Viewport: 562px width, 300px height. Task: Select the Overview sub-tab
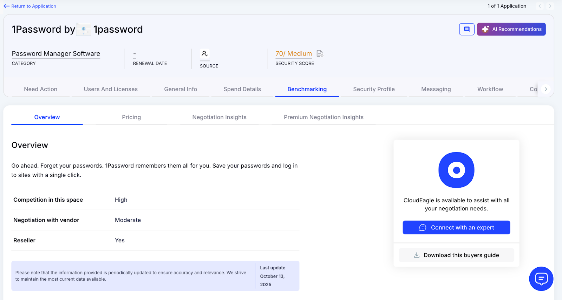(x=47, y=117)
